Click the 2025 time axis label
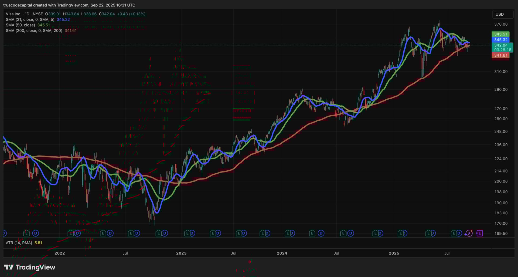 (x=394, y=253)
